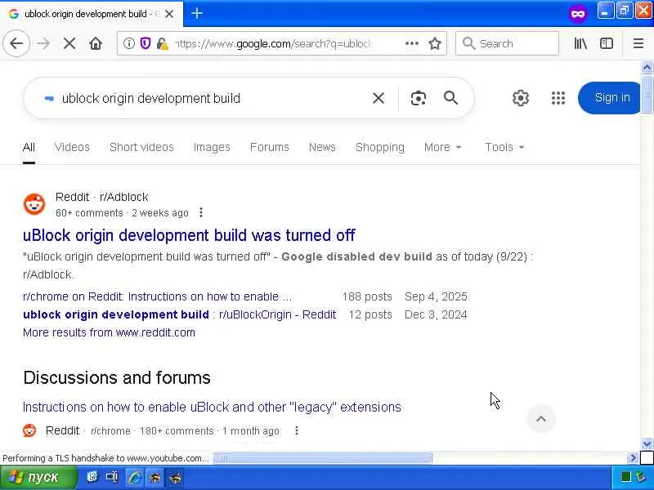Click vertical scrollbar down arrow
Image resolution: width=654 pixels, height=490 pixels.
[x=647, y=444]
